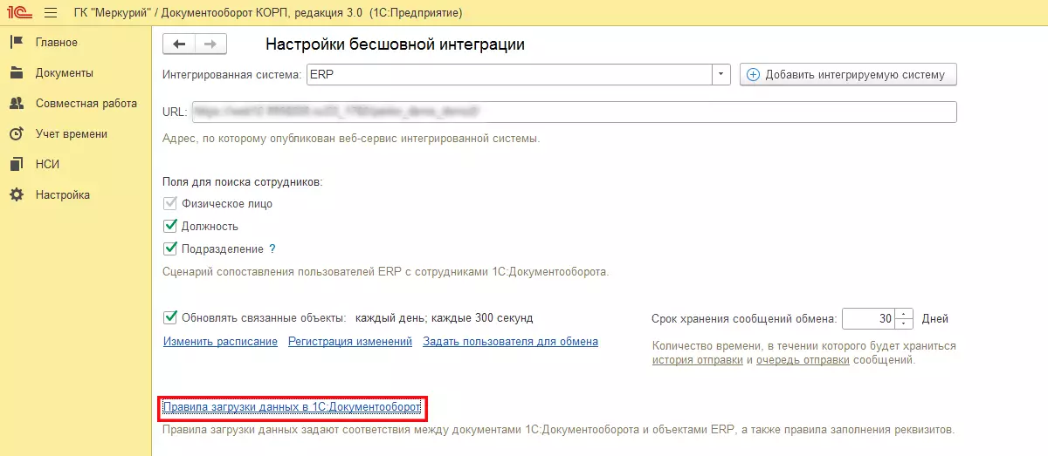Screen dimensions: 1048x456
Task: Click the storage period days field
Action: click(869, 319)
